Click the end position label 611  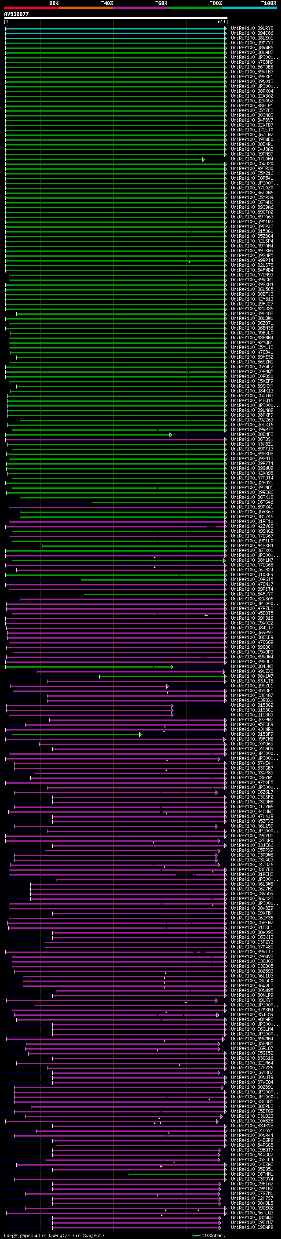(221, 22)
